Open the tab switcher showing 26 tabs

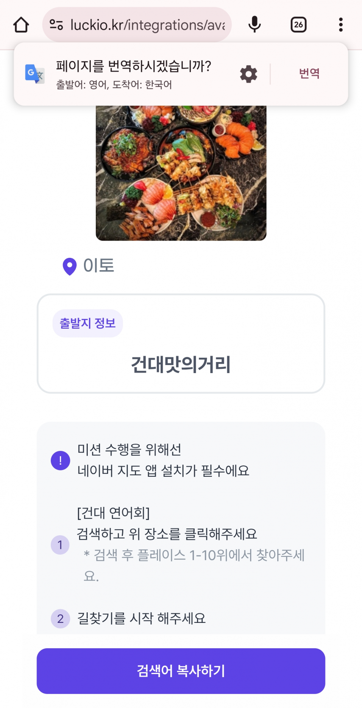coord(298,25)
